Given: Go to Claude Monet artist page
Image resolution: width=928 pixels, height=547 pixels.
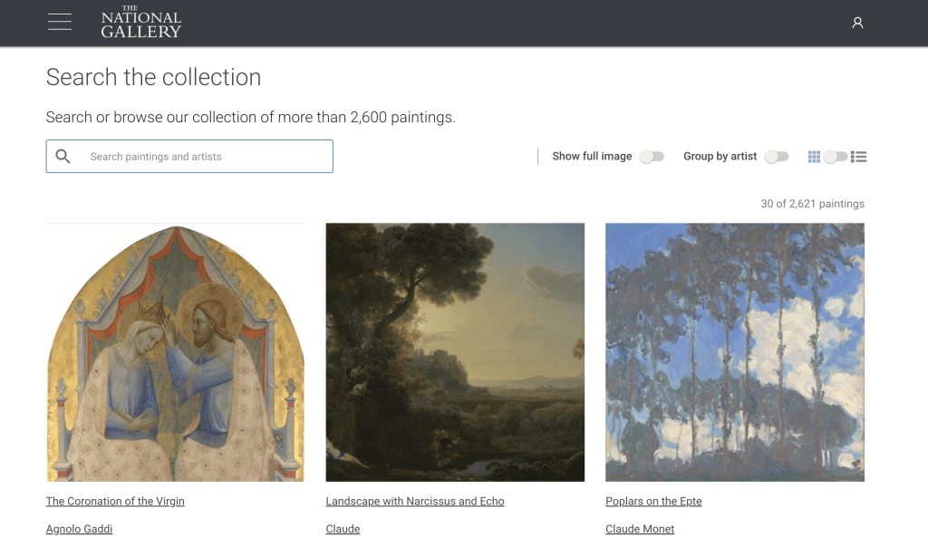Looking at the screenshot, I should click(x=640, y=529).
